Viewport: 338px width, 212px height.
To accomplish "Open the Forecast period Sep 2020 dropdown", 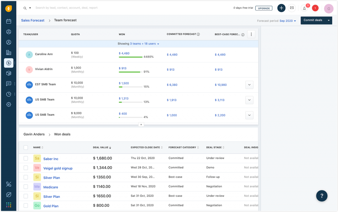I will [x=287, y=21].
